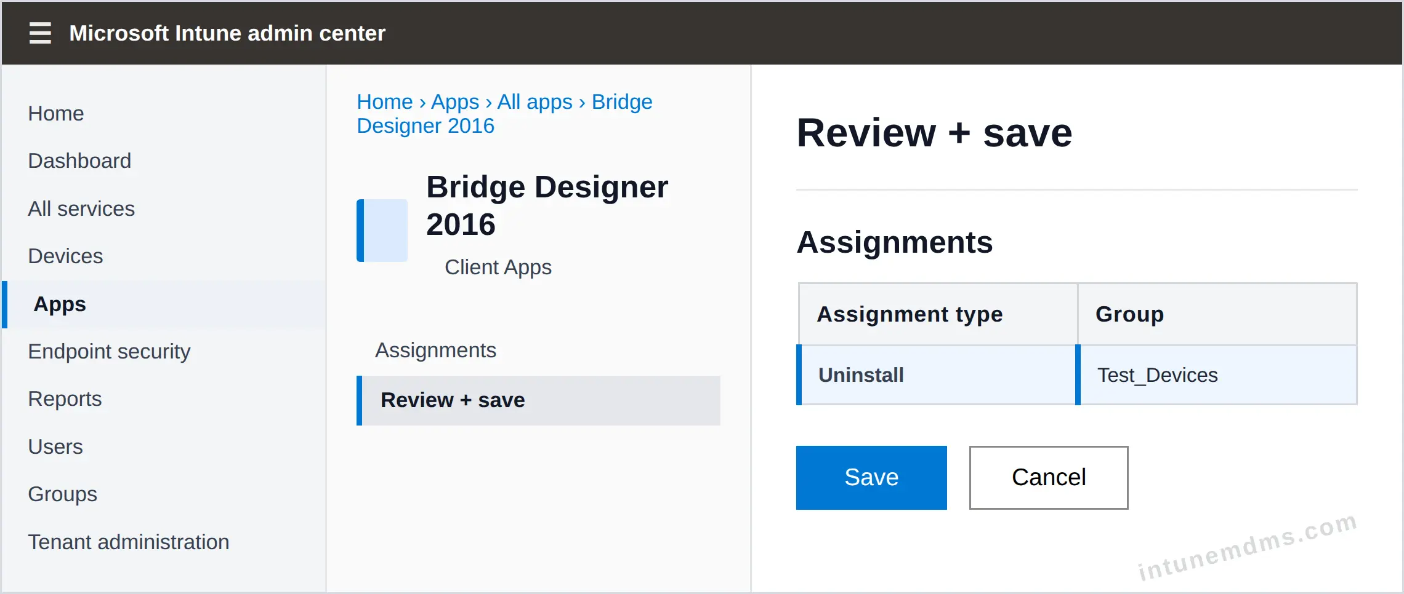Go to Home in the sidebar

[x=56, y=114]
